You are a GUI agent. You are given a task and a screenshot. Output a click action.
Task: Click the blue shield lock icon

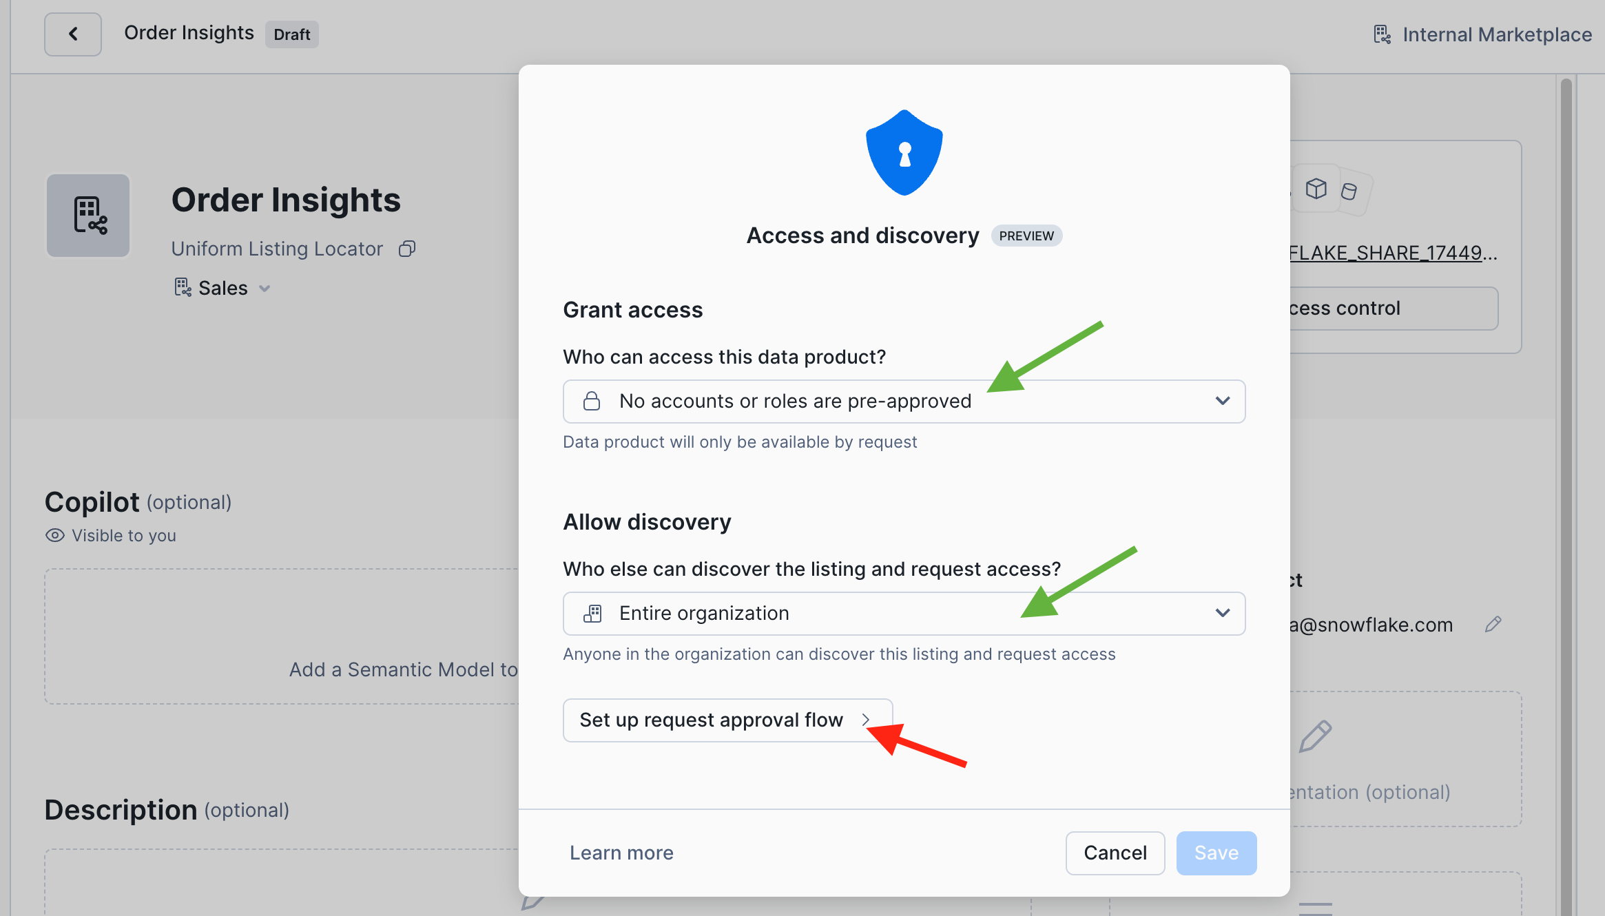coord(904,152)
